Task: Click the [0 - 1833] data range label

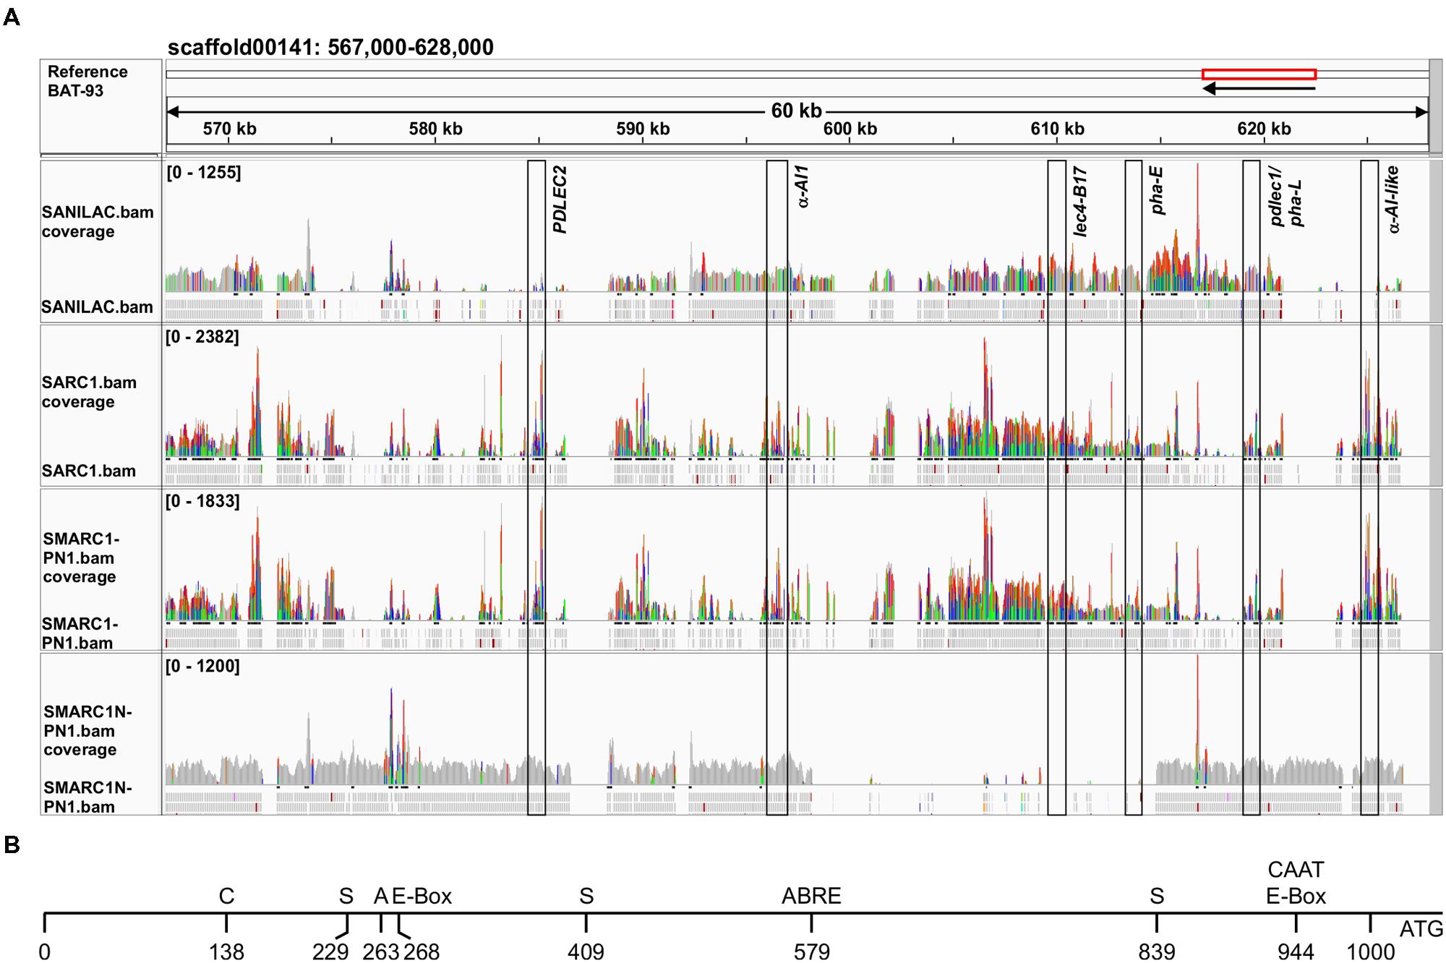Action: pos(202,501)
